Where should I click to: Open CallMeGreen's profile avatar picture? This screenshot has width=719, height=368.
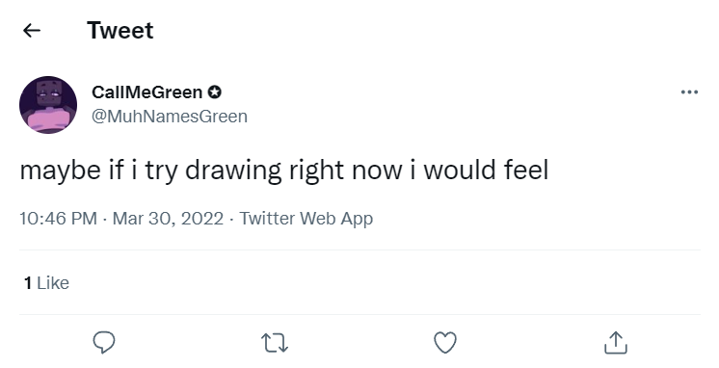coord(48,105)
